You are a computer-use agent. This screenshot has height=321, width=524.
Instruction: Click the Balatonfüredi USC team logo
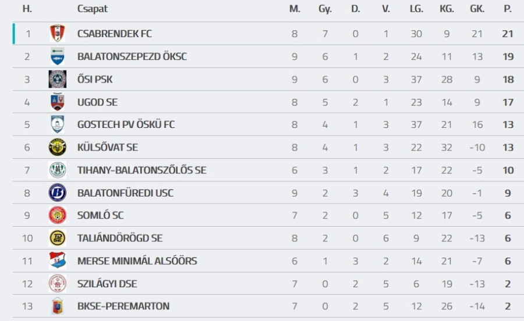coord(57,192)
